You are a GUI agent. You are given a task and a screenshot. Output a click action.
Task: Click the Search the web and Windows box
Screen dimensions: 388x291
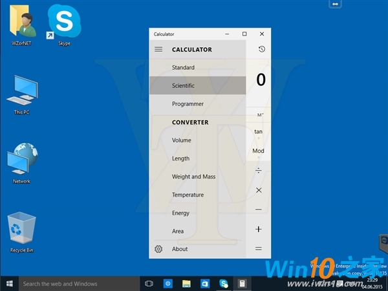(x=79, y=284)
